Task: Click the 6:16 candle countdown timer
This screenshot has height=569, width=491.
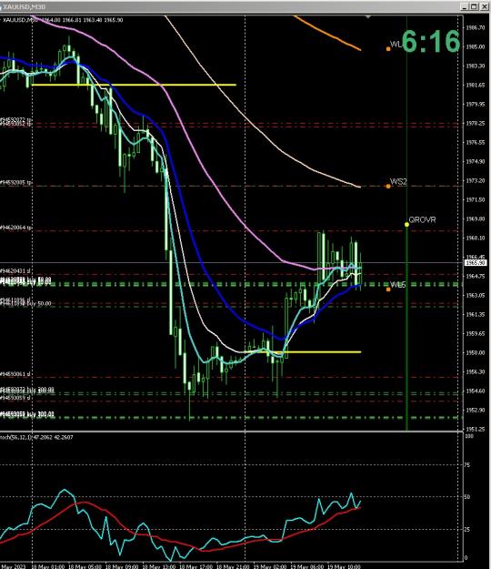Action: click(x=430, y=41)
